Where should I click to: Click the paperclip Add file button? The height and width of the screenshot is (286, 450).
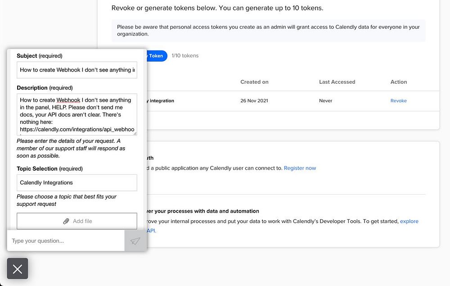(77, 221)
